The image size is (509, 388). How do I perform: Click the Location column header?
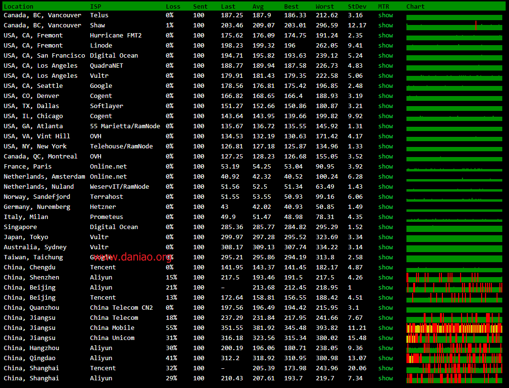pos(19,7)
